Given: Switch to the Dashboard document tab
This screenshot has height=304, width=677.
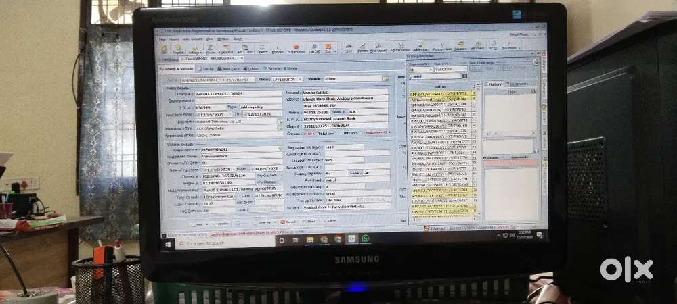Looking at the screenshot, I should click(170, 59).
